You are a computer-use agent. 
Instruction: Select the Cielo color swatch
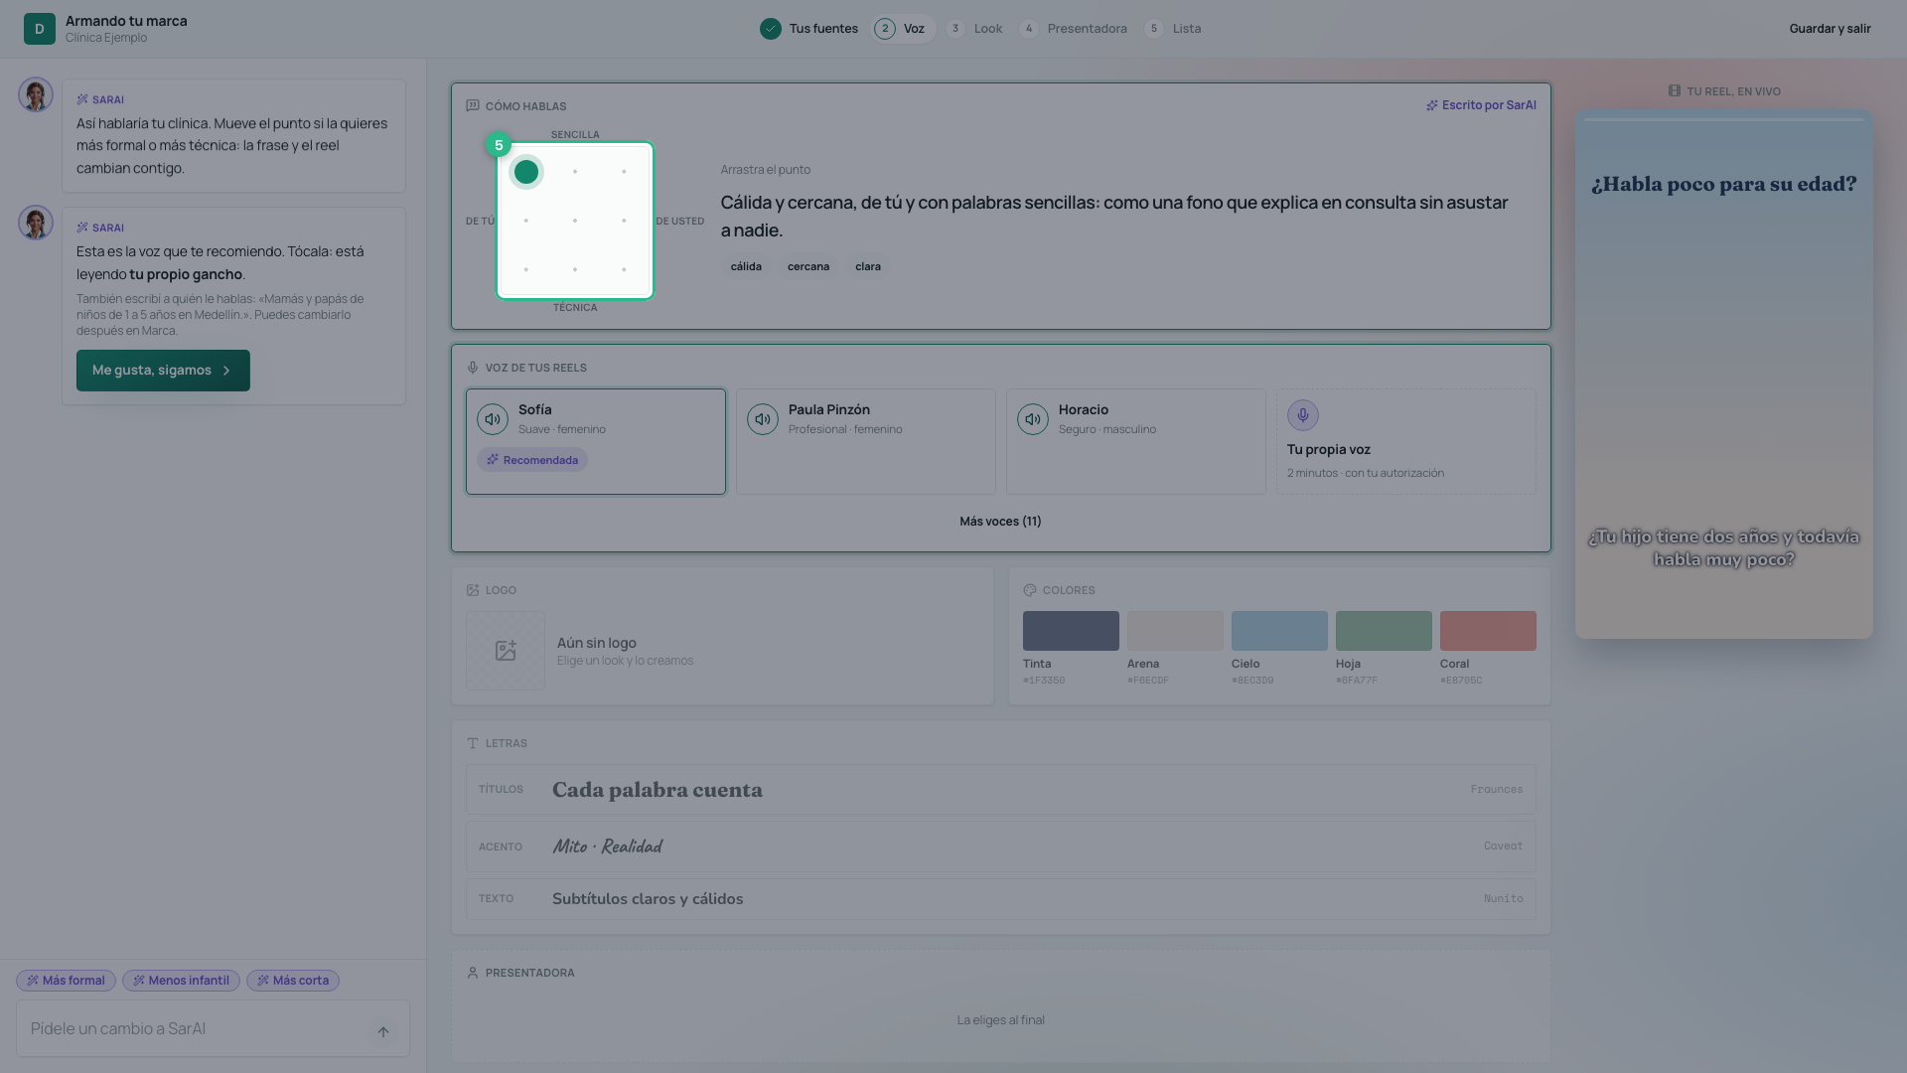click(1279, 631)
